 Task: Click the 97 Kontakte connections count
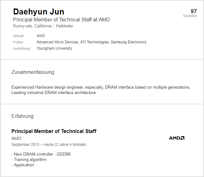pyautogui.click(x=190, y=13)
